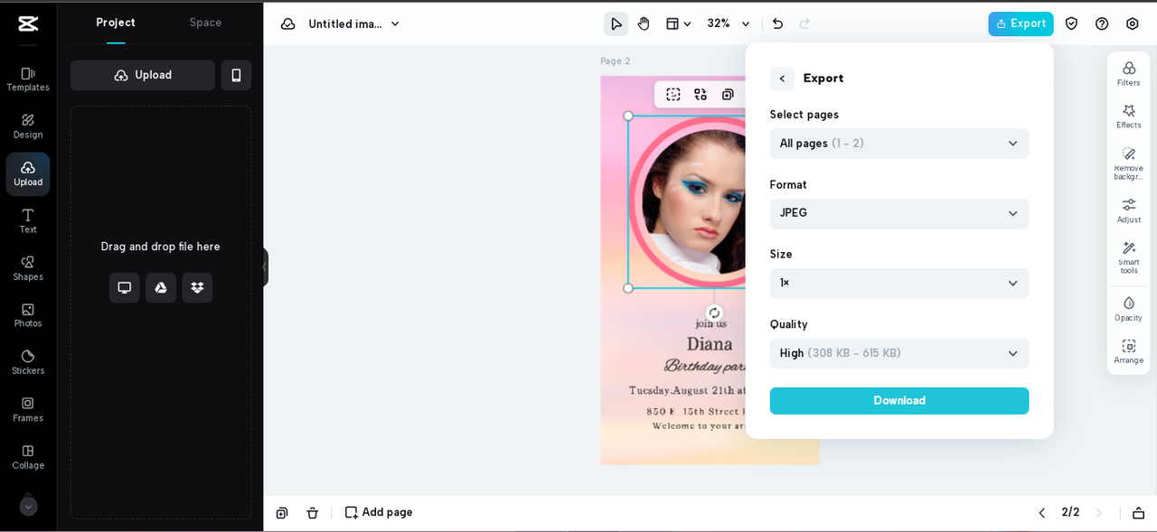The width and height of the screenshot is (1157, 532).
Task: Upload from Dropbox icon
Action: (197, 287)
